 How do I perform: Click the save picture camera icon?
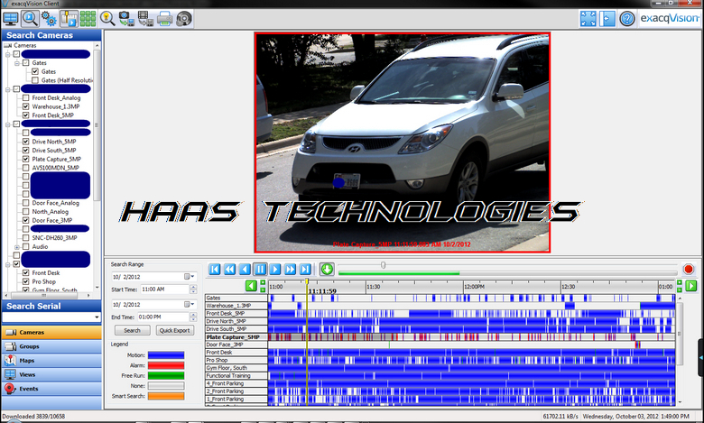tap(126, 19)
